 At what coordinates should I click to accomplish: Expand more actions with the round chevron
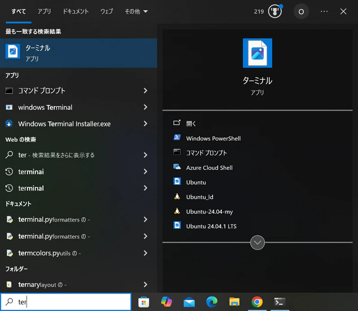(258, 242)
